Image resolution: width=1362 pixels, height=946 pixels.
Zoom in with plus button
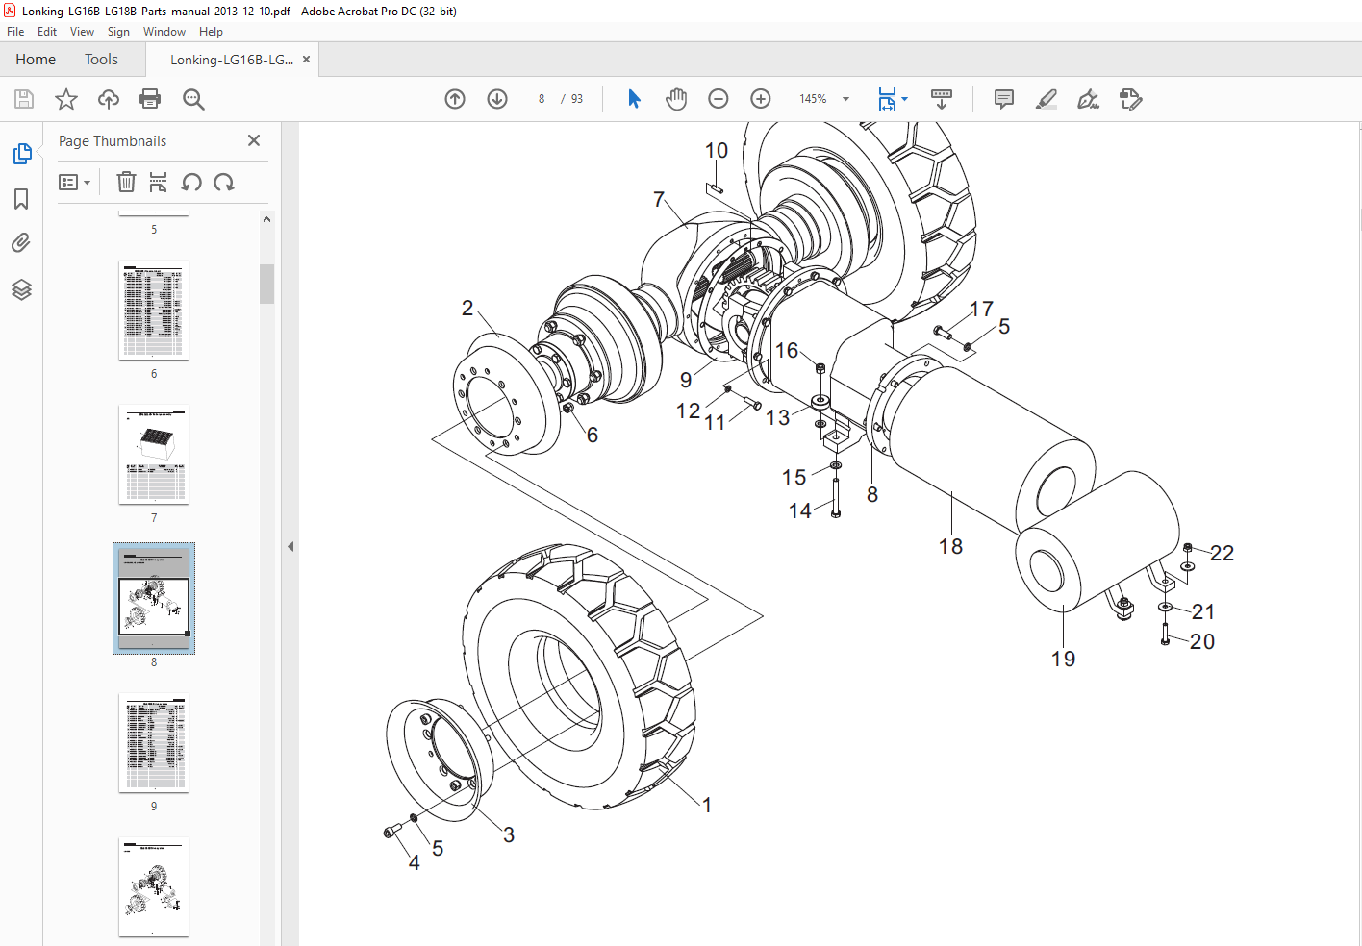click(x=761, y=99)
